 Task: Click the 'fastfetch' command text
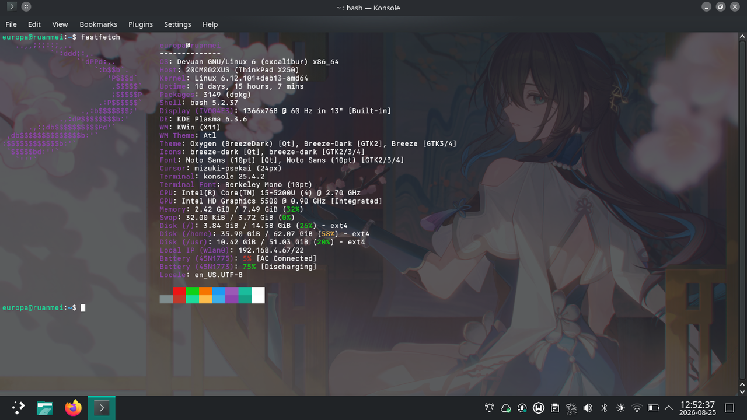100,37
